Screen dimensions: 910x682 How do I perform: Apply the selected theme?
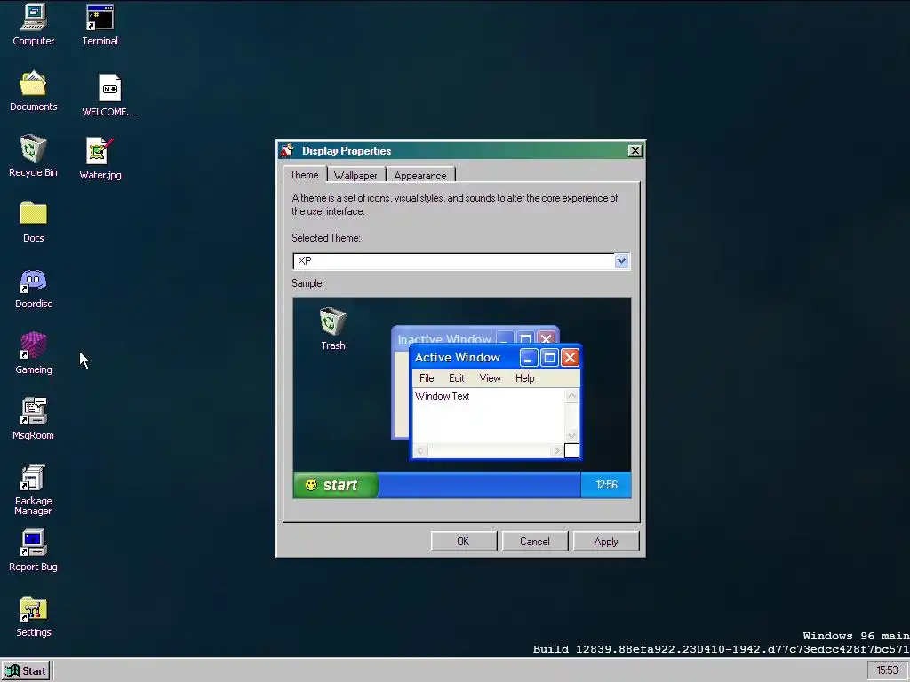click(x=606, y=541)
